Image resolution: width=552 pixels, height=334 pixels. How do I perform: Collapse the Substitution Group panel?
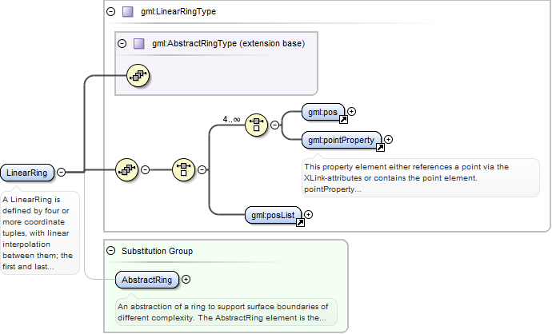pyautogui.click(x=110, y=251)
